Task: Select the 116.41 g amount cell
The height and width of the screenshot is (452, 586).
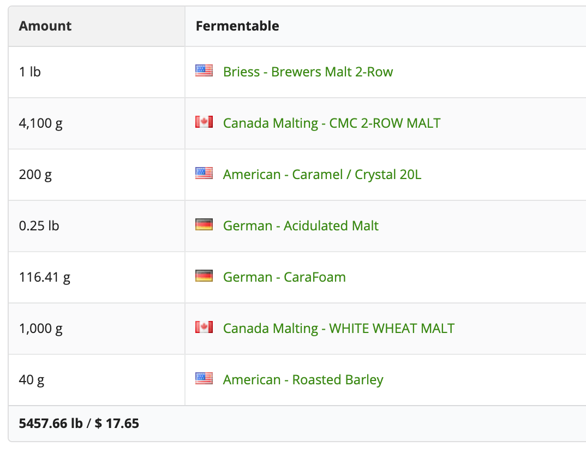Action: pyautogui.click(x=45, y=277)
